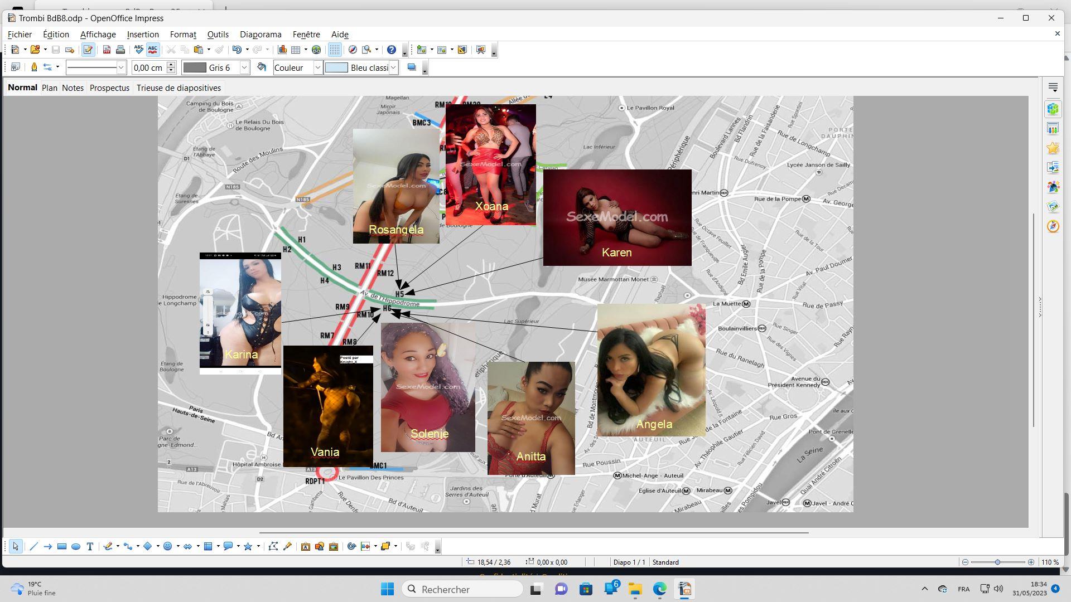Select the Ellipse drawing tool
Image resolution: width=1071 pixels, height=602 pixels.
(76, 546)
